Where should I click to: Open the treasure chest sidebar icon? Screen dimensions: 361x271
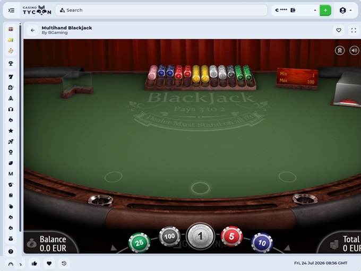pyautogui.click(x=11, y=29)
